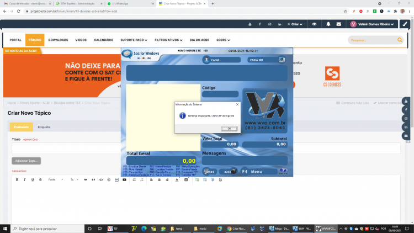Close the Informação do Sistema dialog
Viewport: 414px width, 233px height.
237,104
